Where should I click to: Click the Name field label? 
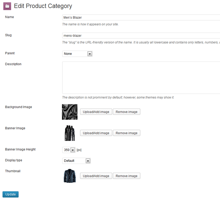pos(9,17)
